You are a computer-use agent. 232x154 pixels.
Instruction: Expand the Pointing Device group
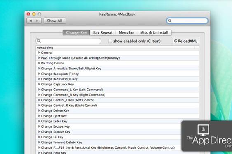tap(39, 63)
